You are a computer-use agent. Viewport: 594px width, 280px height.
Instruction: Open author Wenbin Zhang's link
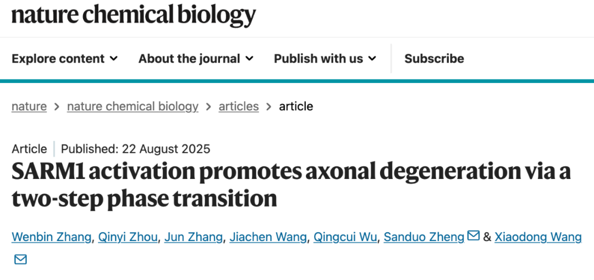52,237
